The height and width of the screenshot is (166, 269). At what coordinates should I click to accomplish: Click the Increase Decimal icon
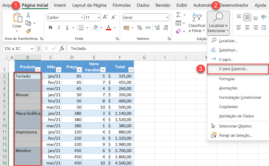click(x=157, y=28)
